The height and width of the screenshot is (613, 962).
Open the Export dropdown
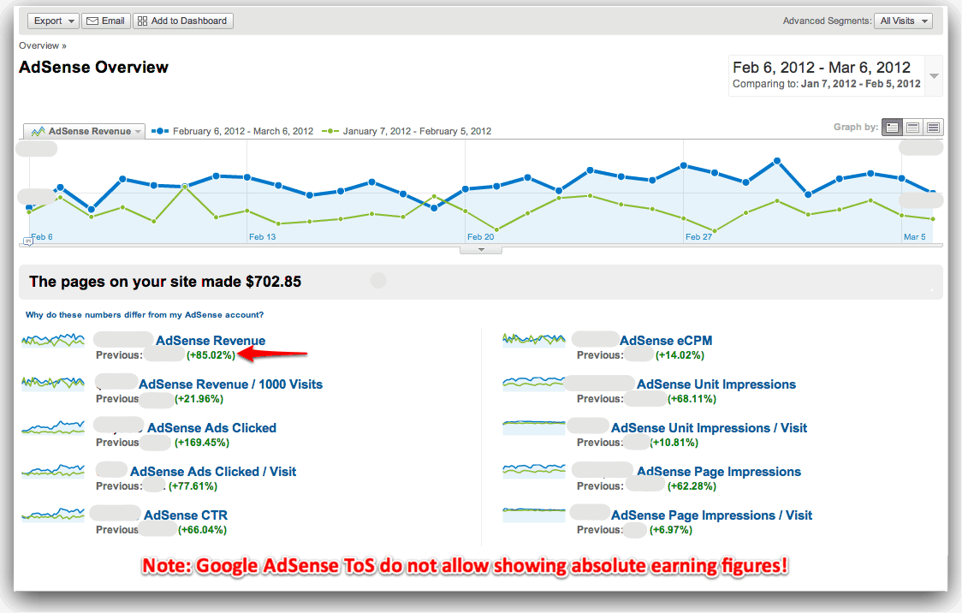(x=53, y=21)
